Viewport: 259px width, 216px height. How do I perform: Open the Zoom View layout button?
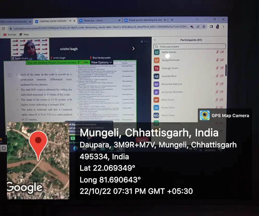click(x=145, y=41)
